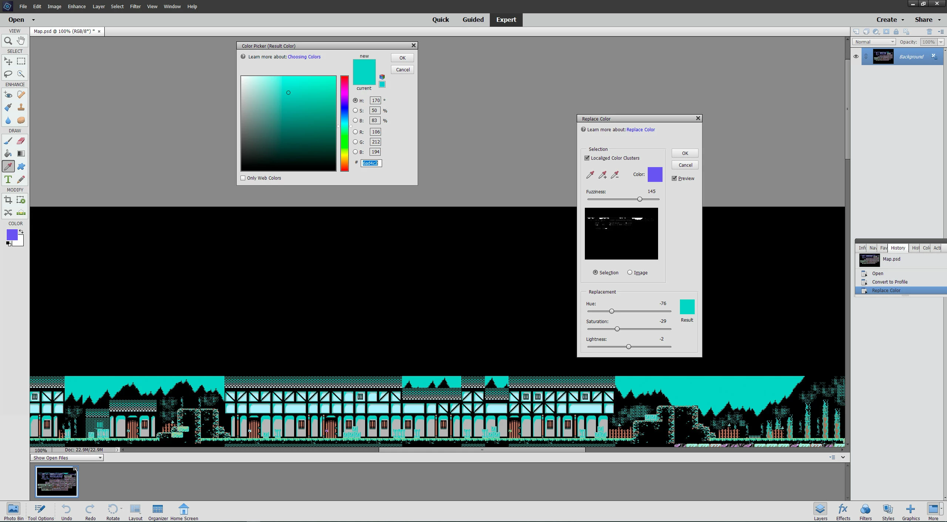Select the Image radio button
The width and height of the screenshot is (947, 522).
tap(630, 272)
